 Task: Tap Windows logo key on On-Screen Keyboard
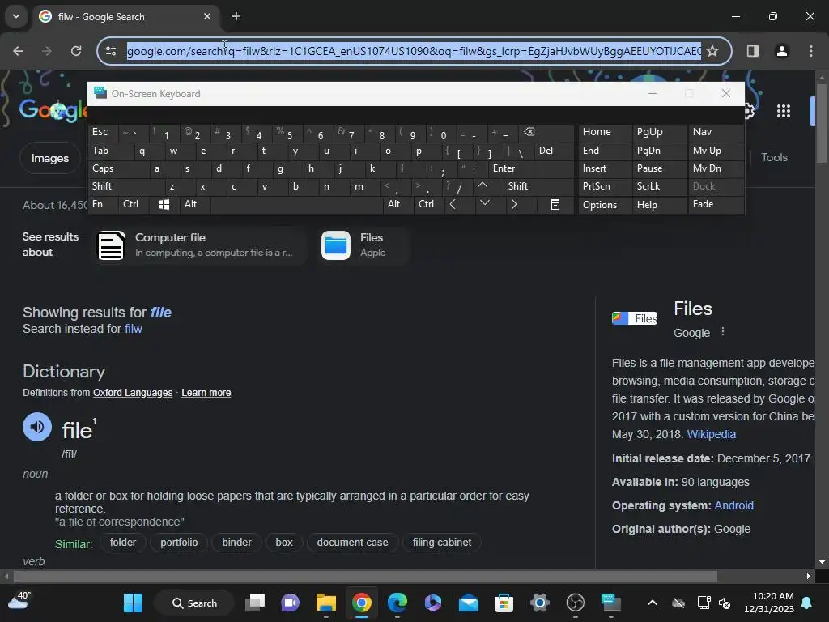(x=164, y=204)
